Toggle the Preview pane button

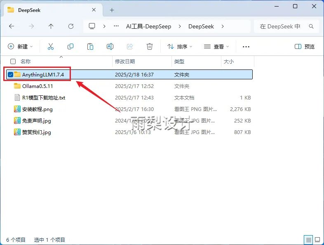pyautogui.click(x=304, y=46)
